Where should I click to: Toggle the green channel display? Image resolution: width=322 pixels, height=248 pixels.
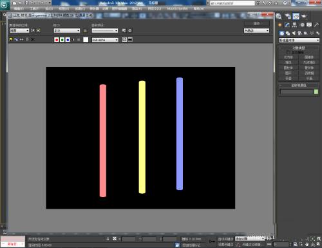62,40
